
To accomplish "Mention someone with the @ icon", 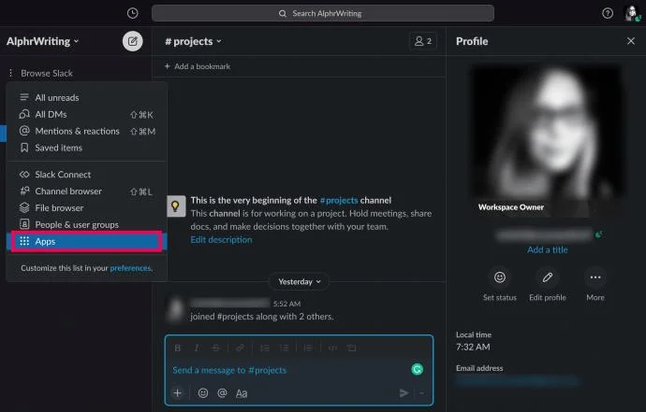I will point(222,392).
